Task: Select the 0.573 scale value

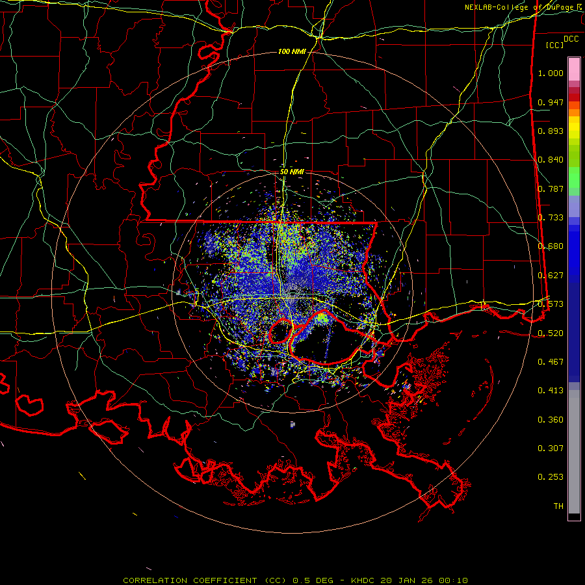Action: pos(551,304)
